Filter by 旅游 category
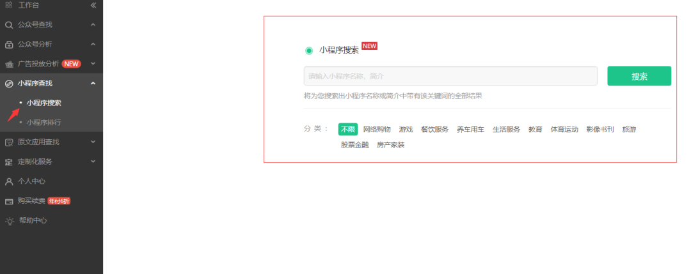 point(629,129)
